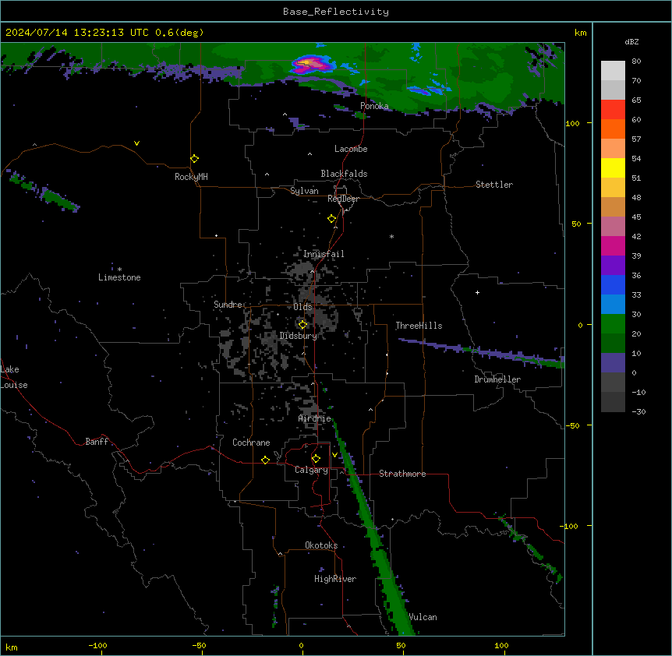Click the Ponoka label

click(x=374, y=106)
